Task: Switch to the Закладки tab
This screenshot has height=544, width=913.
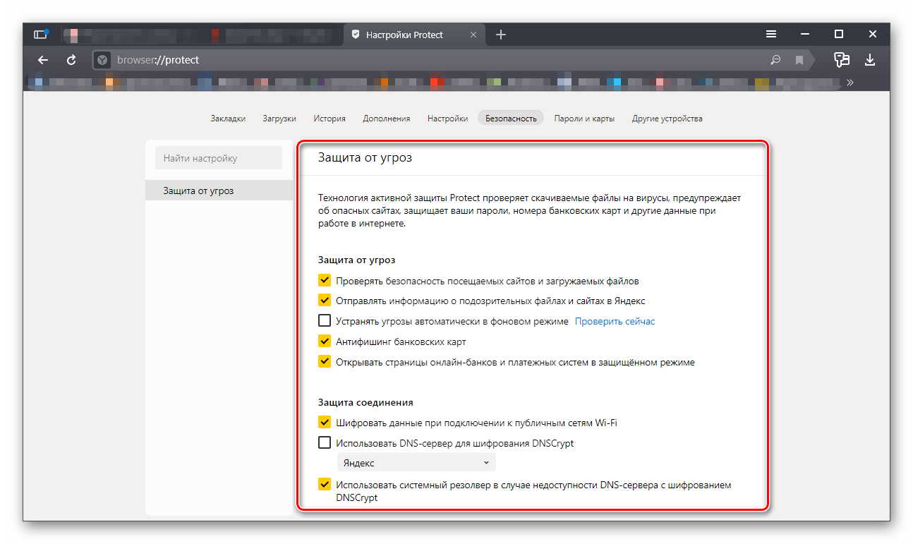Action: click(228, 119)
